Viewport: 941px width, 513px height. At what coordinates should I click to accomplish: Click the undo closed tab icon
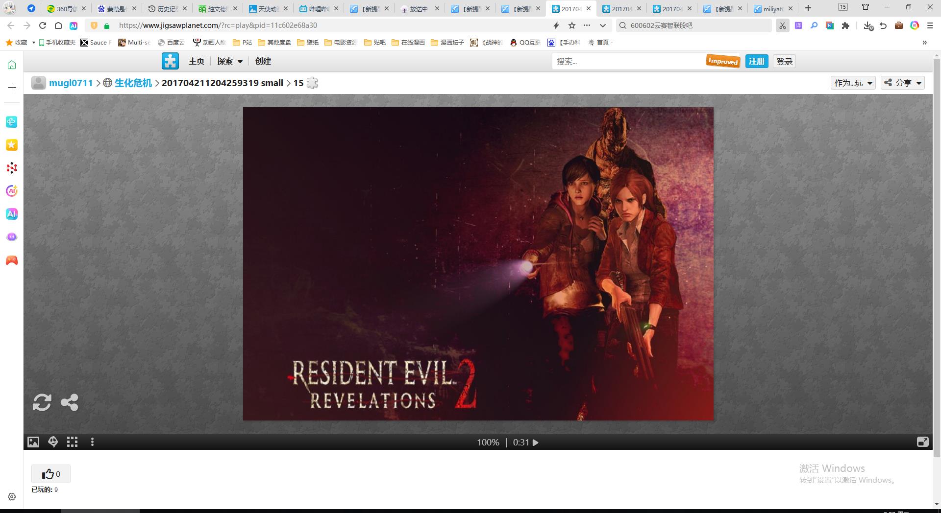[x=883, y=25]
